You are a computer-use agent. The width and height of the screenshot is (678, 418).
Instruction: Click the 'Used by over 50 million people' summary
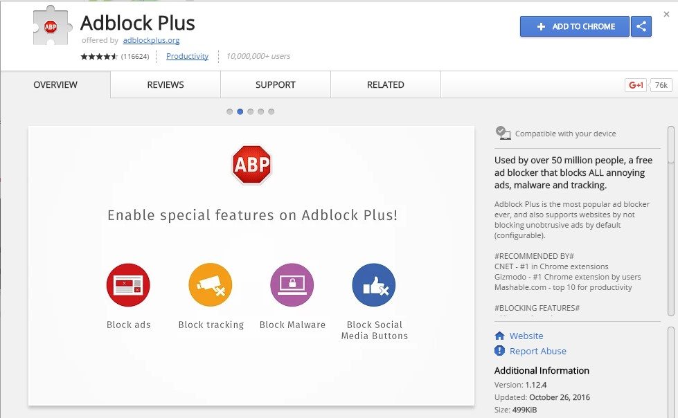tap(573, 172)
